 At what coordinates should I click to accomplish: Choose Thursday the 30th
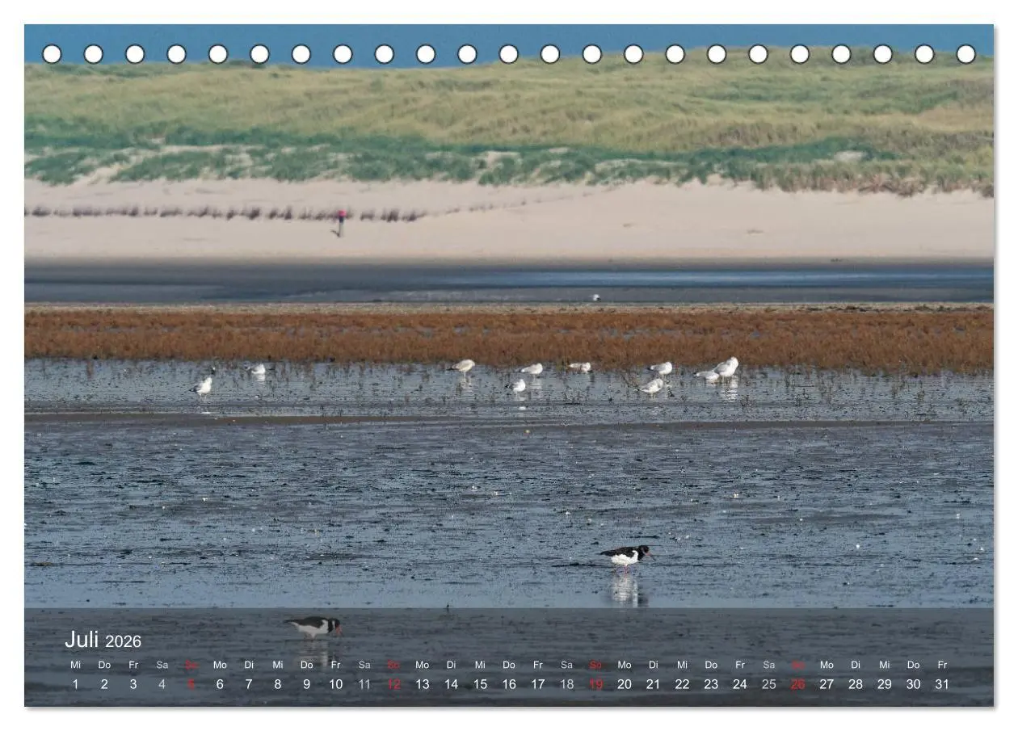coord(913,684)
